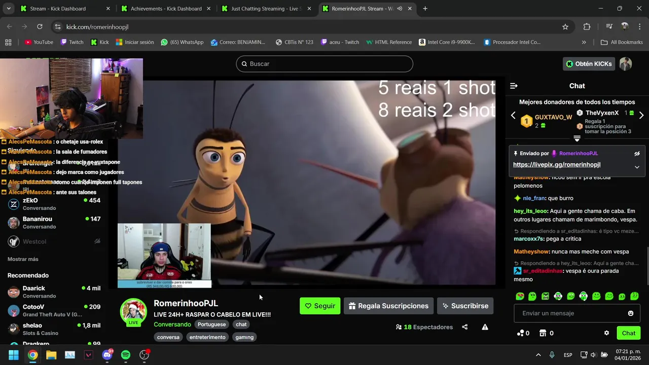Open RomerinhooPJL's live avatar
The width and height of the screenshot is (649, 365).
click(x=133, y=311)
